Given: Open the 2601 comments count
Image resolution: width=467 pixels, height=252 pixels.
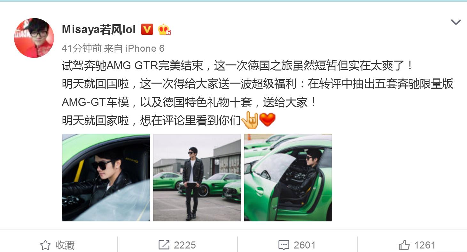Looking at the screenshot, I should pyautogui.click(x=305, y=245).
